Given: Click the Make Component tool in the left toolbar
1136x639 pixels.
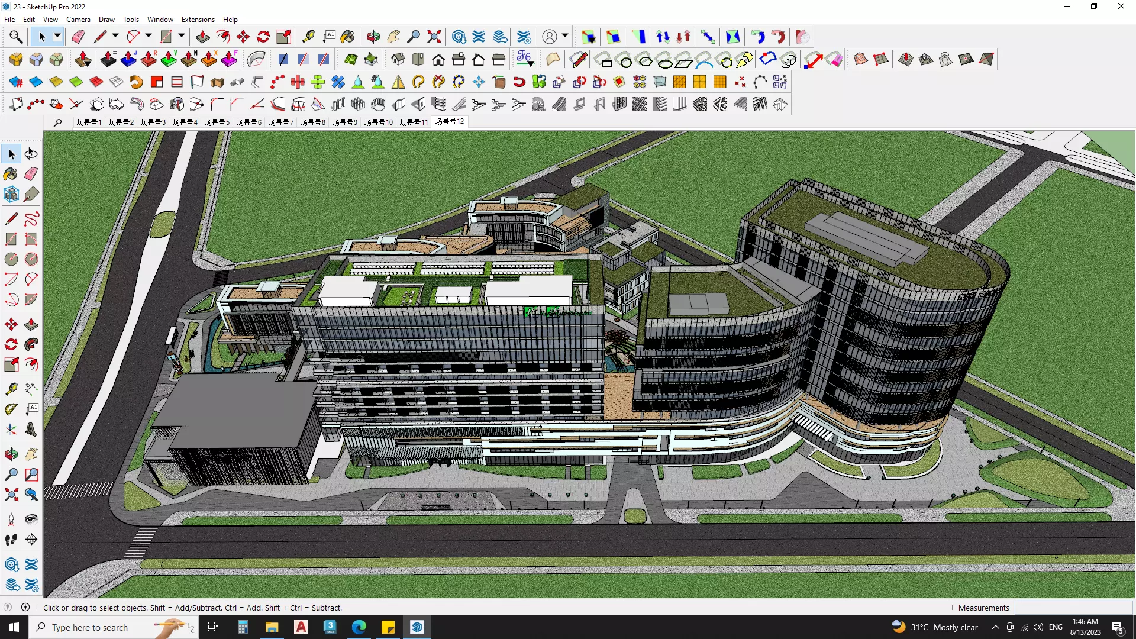Looking at the screenshot, I should click(x=11, y=194).
